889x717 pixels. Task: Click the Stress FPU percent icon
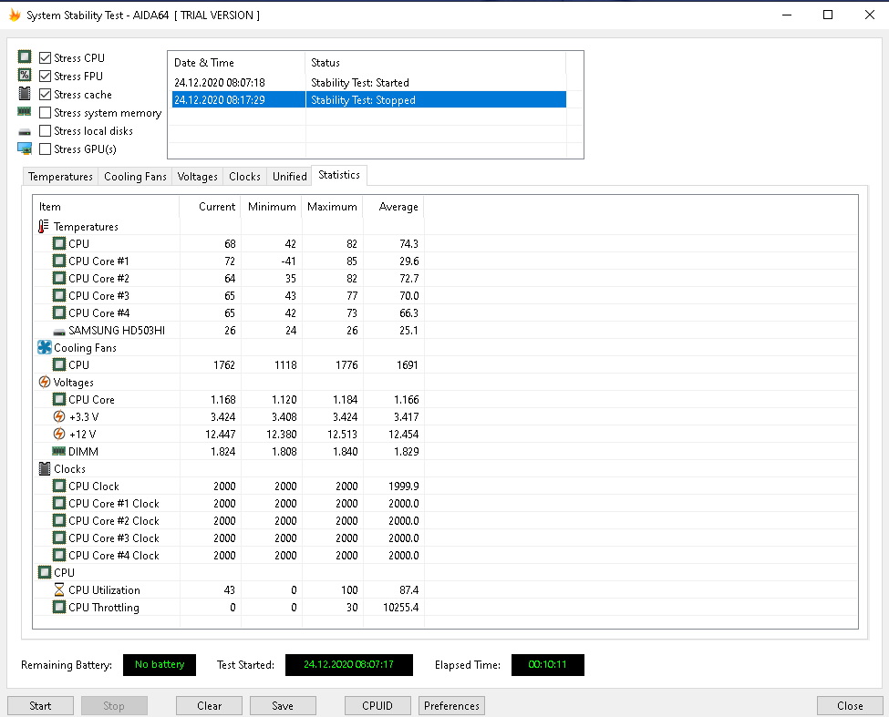(25, 75)
